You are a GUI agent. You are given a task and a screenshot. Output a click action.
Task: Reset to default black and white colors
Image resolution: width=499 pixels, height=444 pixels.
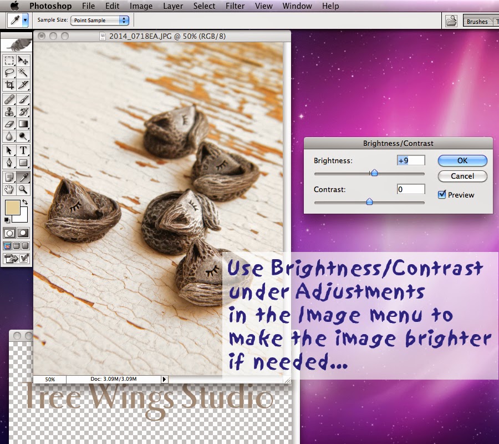[x=7, y=219]
